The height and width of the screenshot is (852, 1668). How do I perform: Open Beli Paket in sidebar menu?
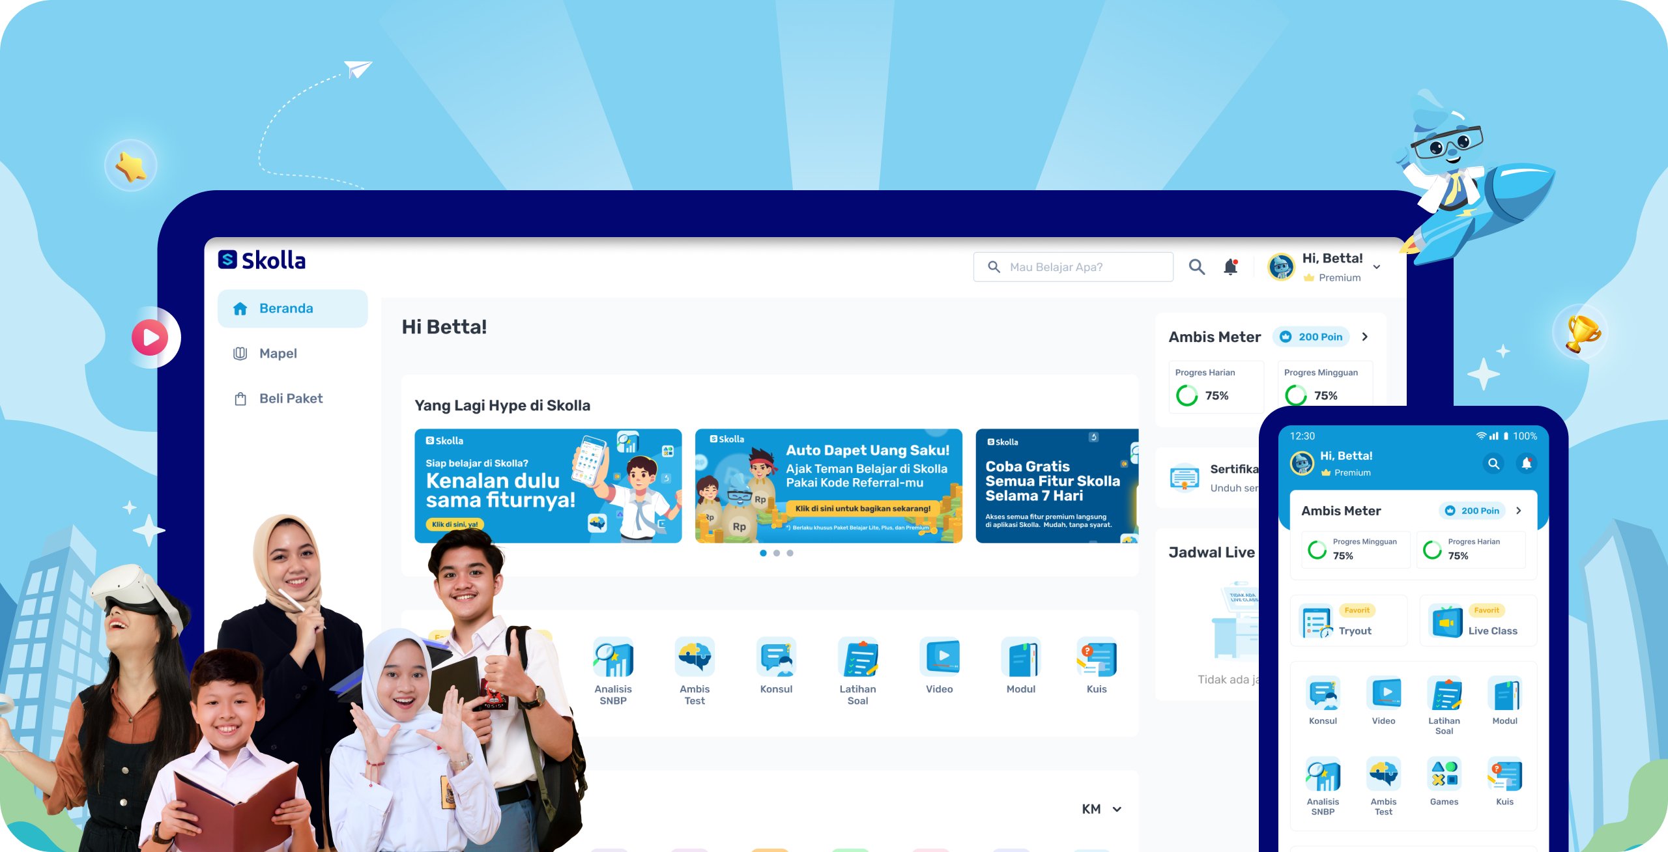pyautogui.click(x=291, y=399)
